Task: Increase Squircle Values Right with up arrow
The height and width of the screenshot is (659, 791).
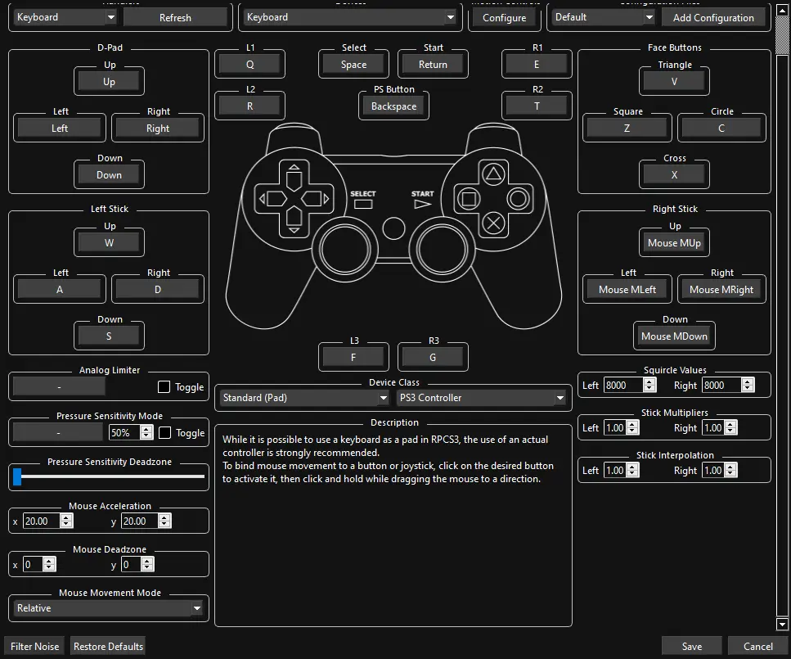Action: (748, 381)
